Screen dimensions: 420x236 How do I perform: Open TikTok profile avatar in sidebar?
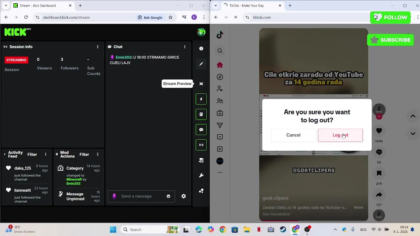[220, 161]
